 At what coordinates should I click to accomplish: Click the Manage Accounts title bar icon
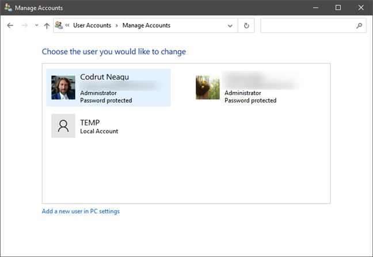click(x=7, y=7)
